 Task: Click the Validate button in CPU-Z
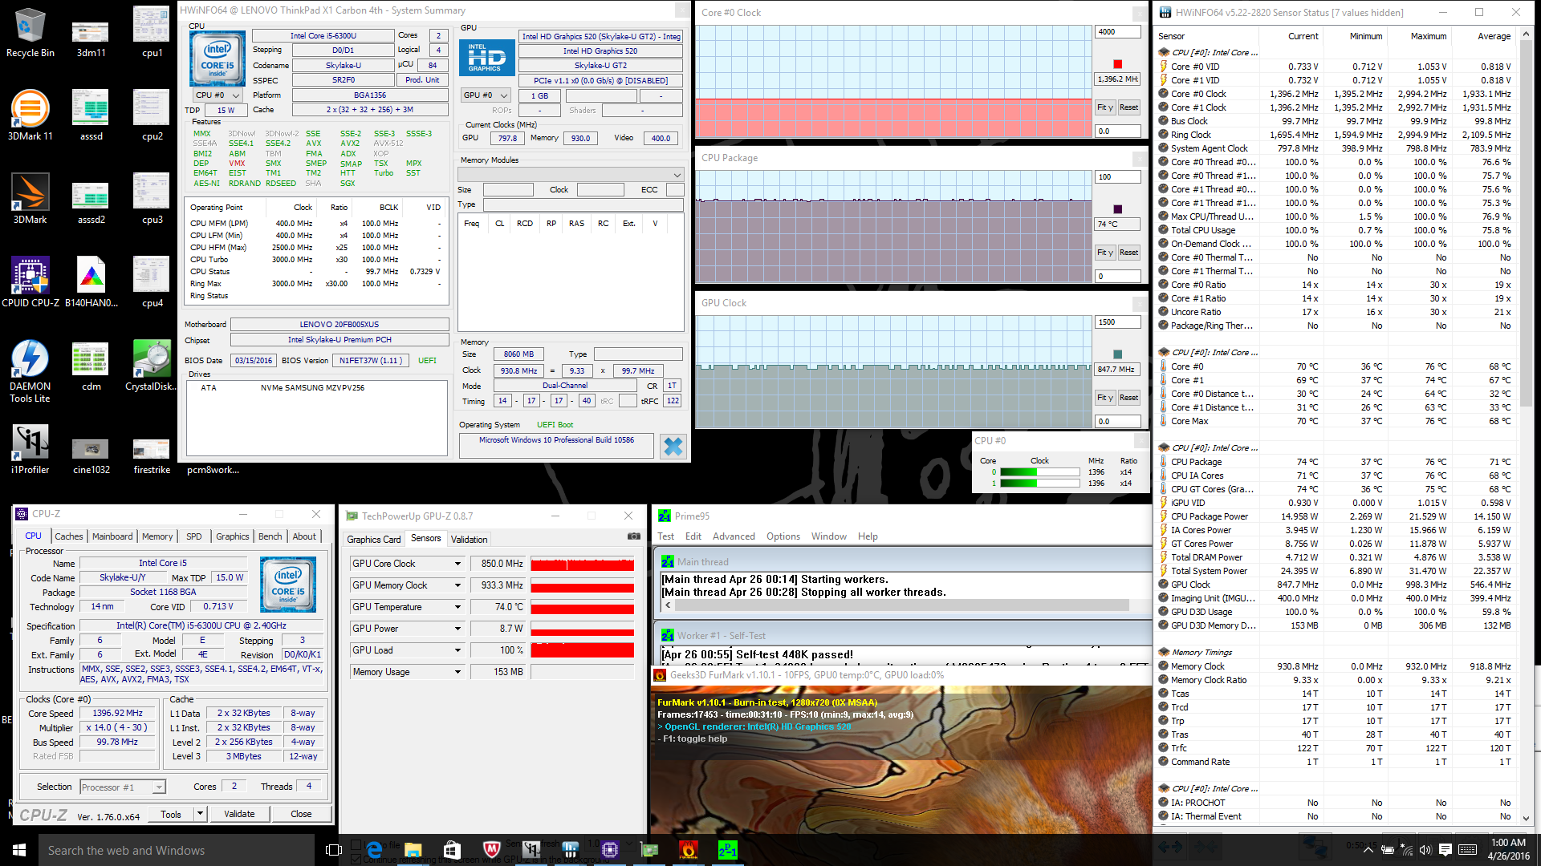(239, 814)
